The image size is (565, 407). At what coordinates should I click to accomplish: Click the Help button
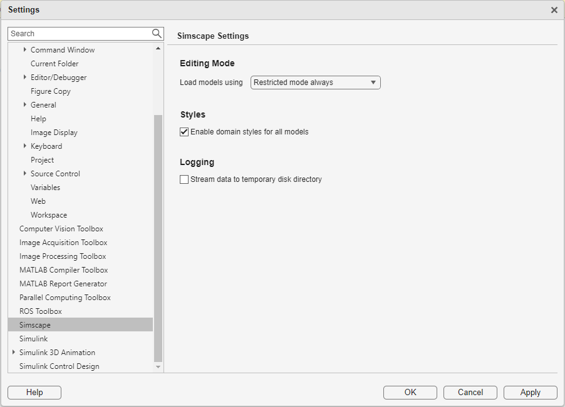34,393
